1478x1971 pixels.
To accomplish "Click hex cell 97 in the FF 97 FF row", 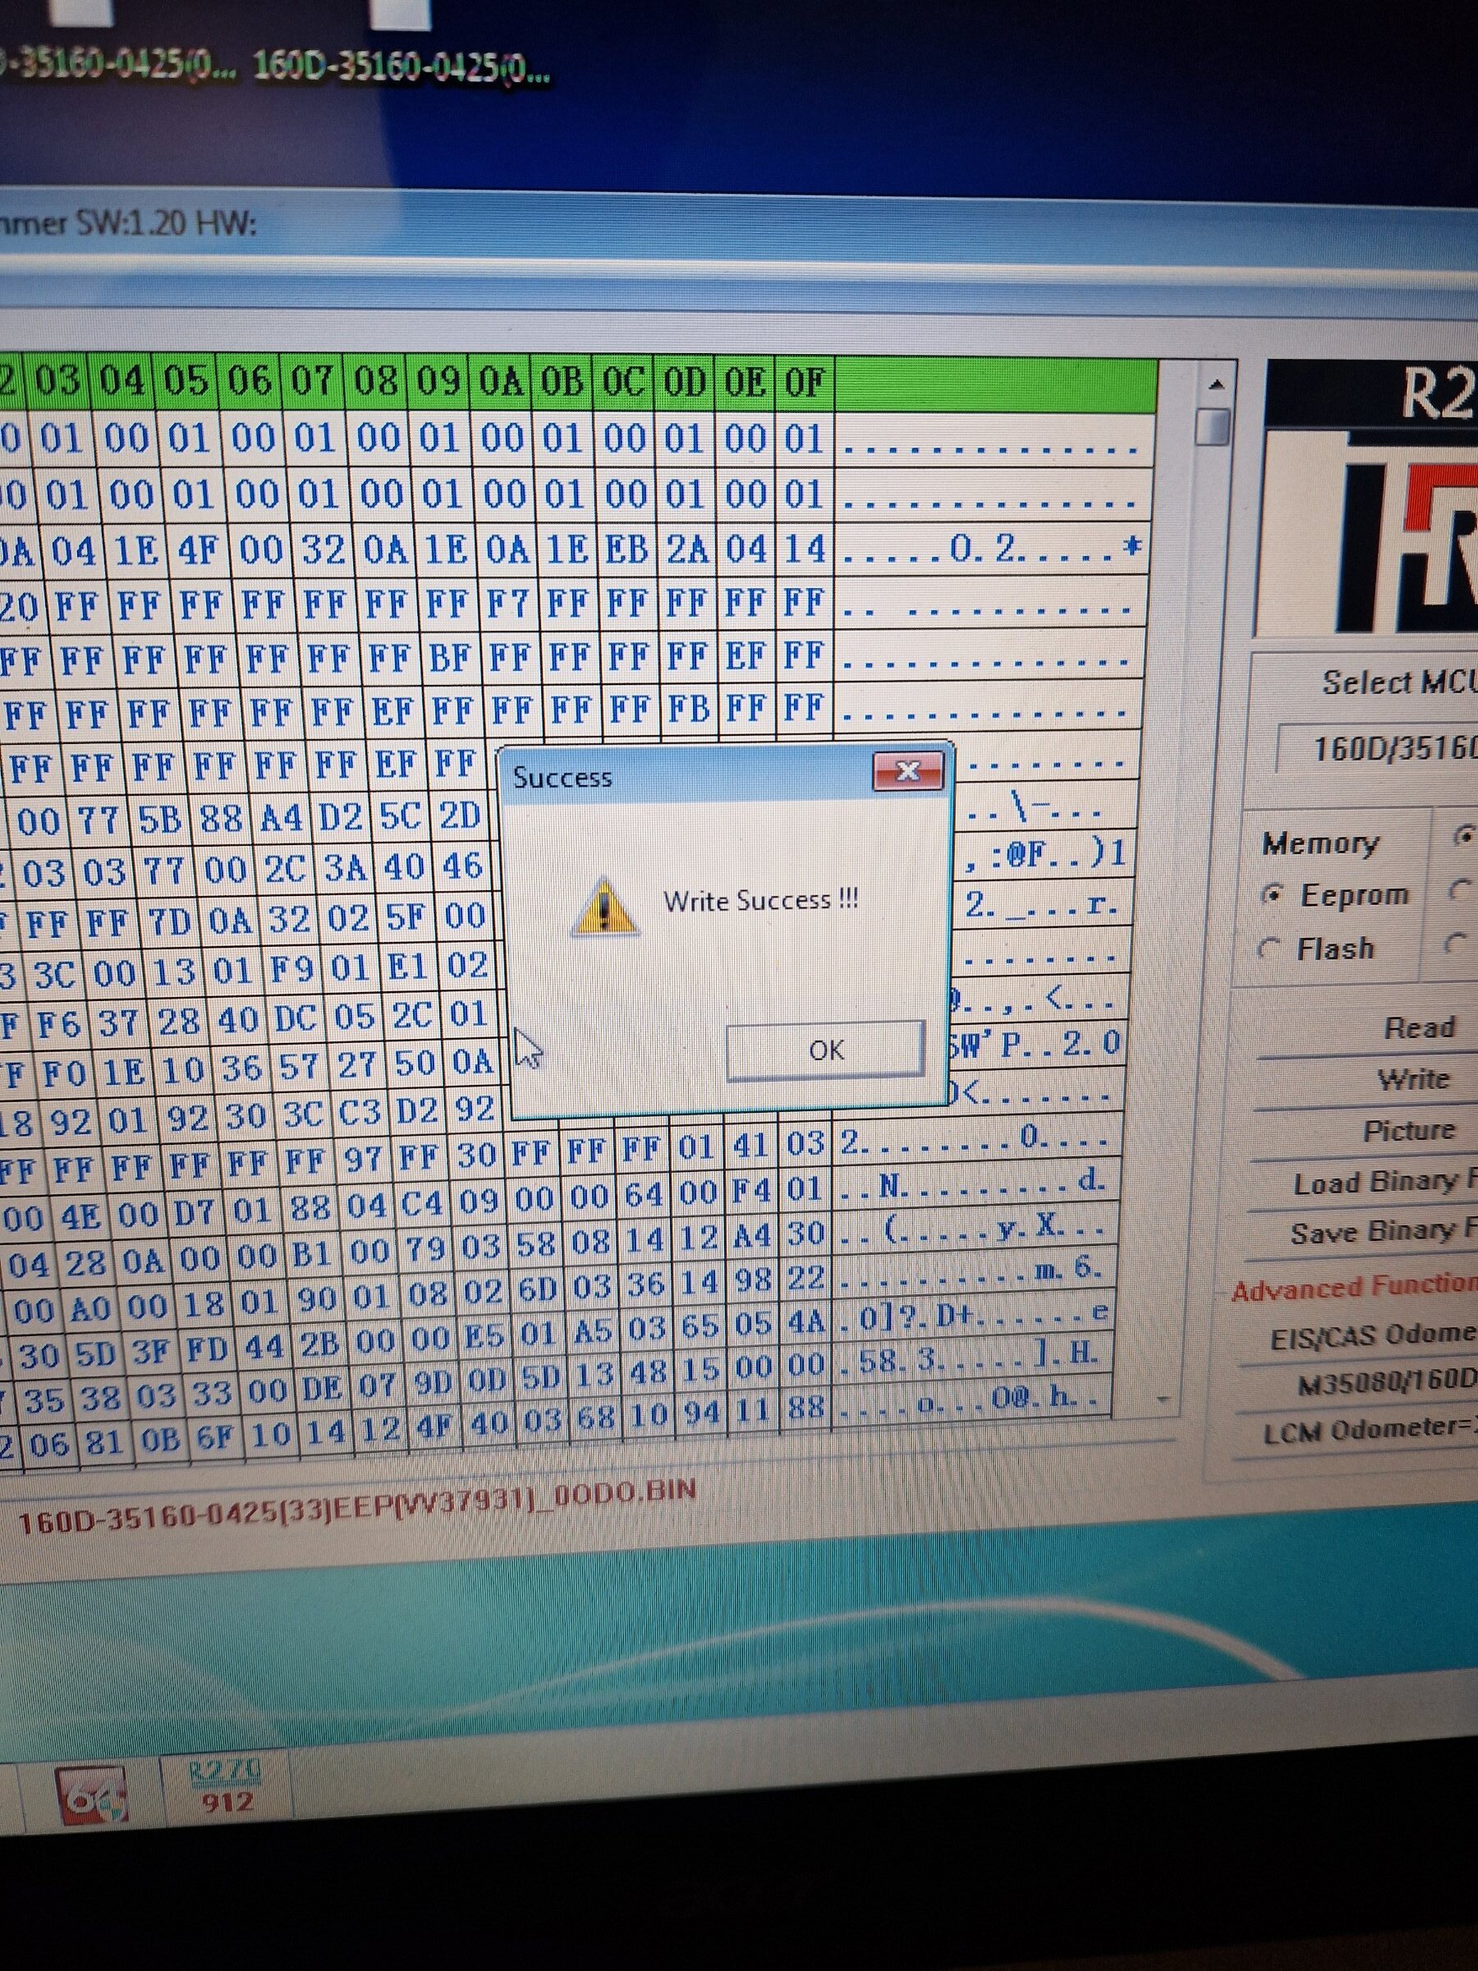I will (362, 1156).
